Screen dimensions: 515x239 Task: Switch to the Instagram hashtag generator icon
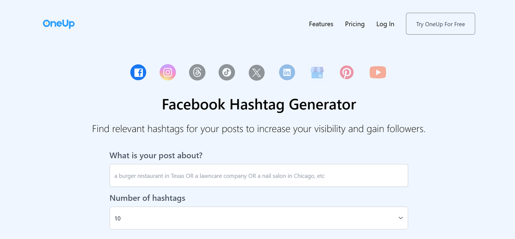point(168,72)
